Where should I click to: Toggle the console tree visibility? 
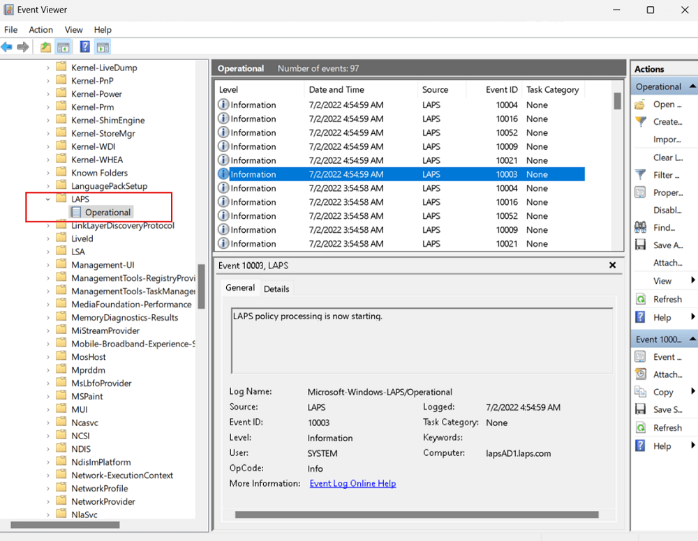[63, 47]
